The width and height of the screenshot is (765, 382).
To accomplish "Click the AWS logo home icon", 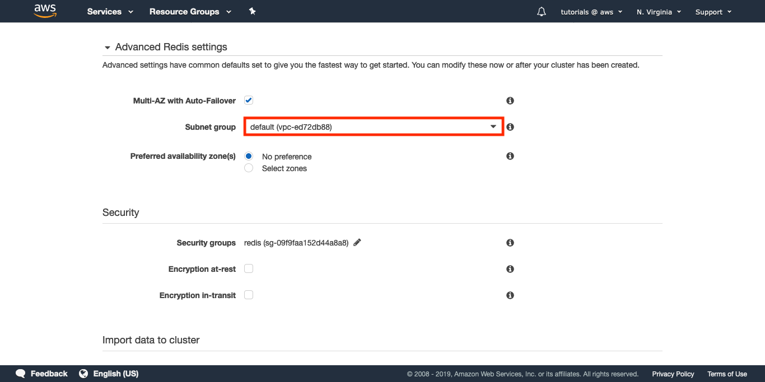I will pos(45,11).
